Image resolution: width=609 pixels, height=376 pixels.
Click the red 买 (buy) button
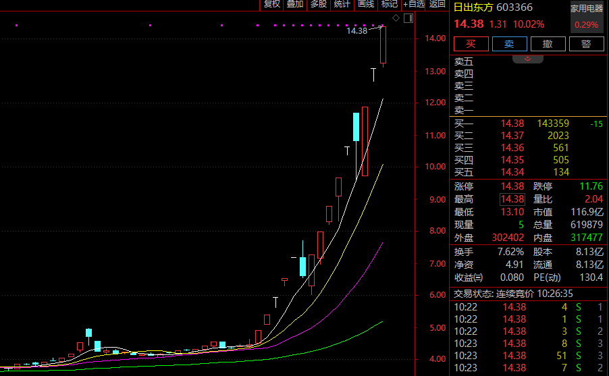[x=471, y=44]
